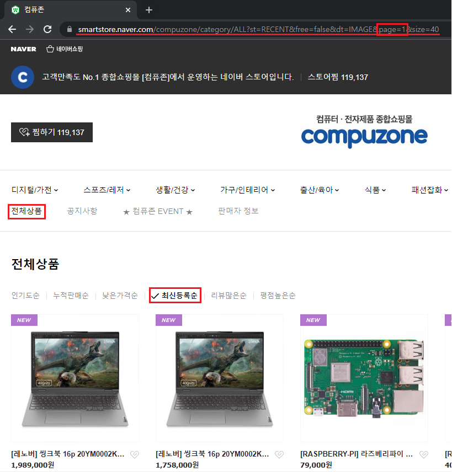Reload the page with the refresh icon

(x=47, y=29)
